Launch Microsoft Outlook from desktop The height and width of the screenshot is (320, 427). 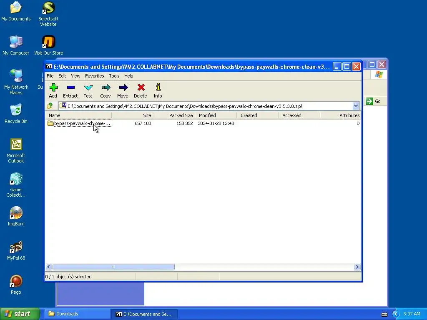[x=16, y=150]
